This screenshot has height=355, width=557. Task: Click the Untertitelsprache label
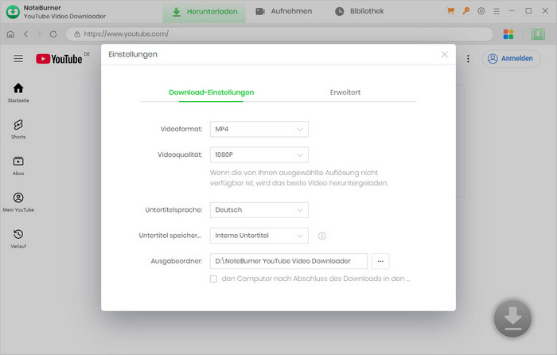pyautogui.click(x=173, y=210)
